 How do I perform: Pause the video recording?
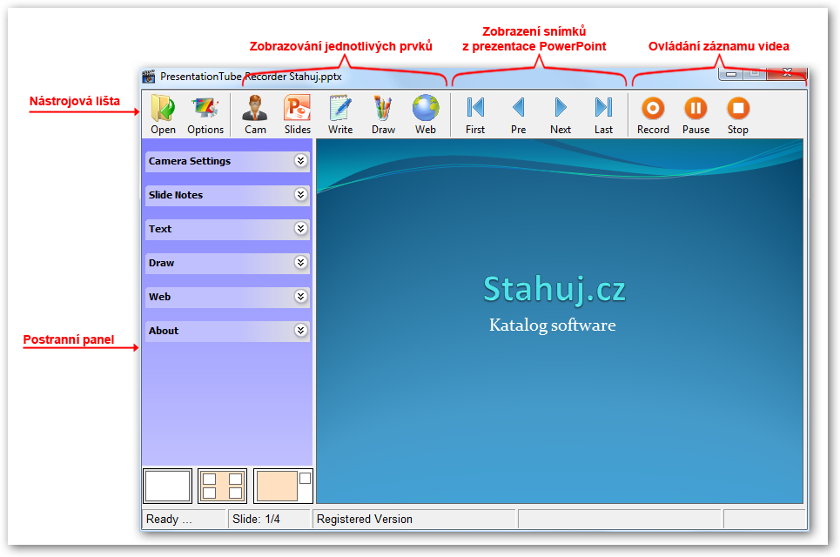(x=696, y=114)
